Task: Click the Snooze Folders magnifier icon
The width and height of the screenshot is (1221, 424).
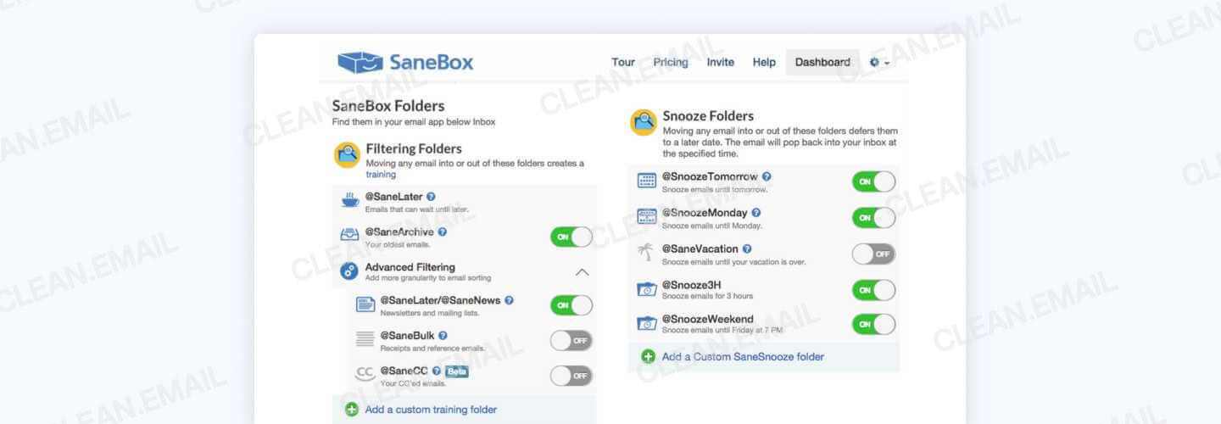Action: click(x=644, y=123)
